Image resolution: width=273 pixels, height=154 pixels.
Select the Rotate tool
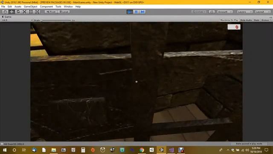18,12
